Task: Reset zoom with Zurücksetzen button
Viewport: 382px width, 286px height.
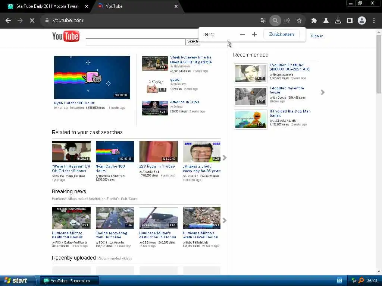Action: click(x=281, y=34)
